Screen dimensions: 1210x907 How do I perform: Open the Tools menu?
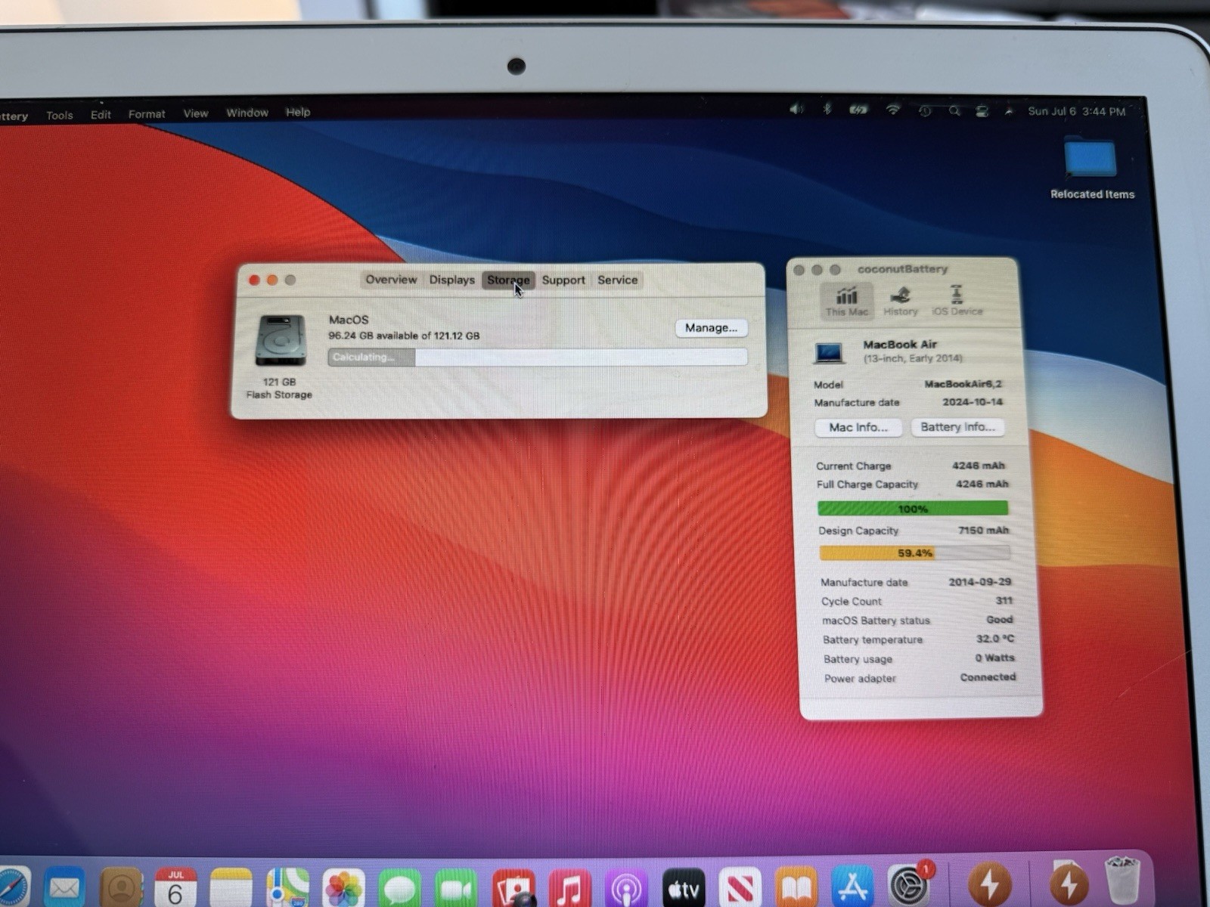(x=60, y=115)
